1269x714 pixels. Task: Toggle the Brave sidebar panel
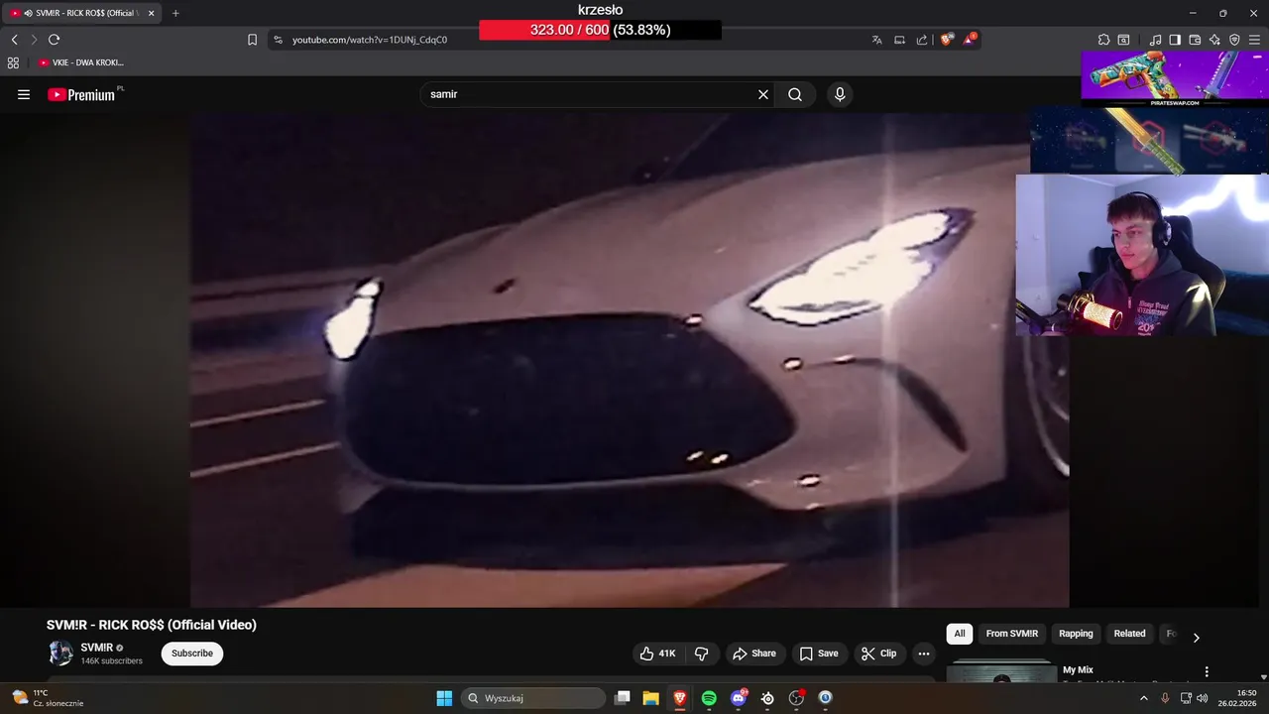coord(1175,40)
